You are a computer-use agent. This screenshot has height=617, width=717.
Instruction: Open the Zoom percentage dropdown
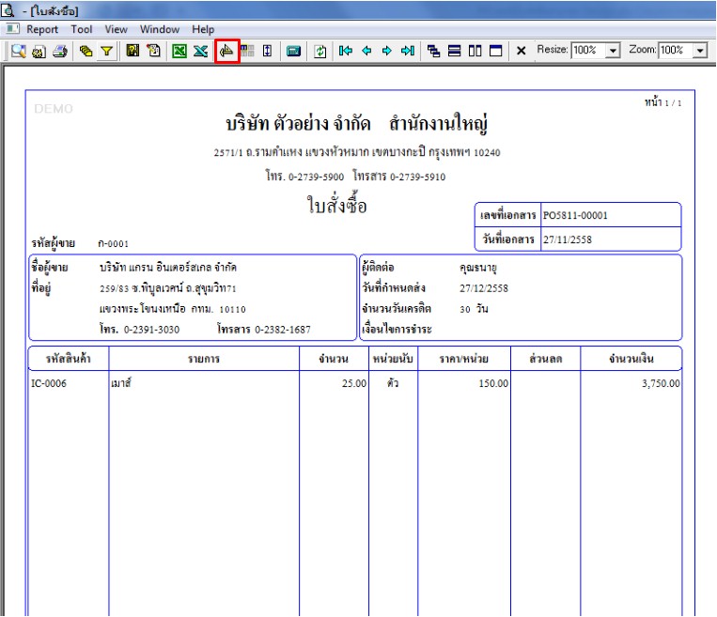tap(699, 51)
